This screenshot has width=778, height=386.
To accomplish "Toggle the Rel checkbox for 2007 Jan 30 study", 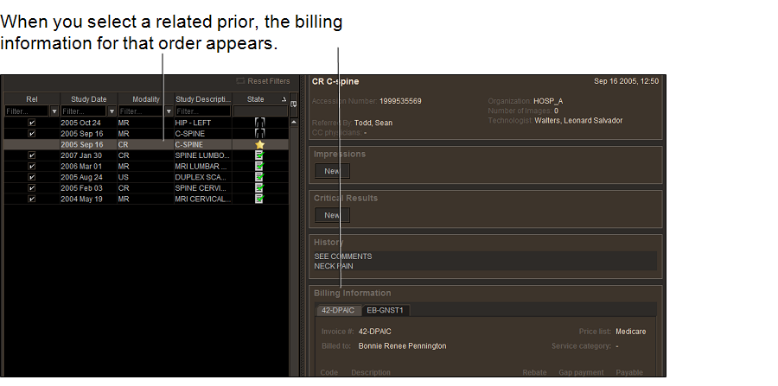I will click(32, 155).
